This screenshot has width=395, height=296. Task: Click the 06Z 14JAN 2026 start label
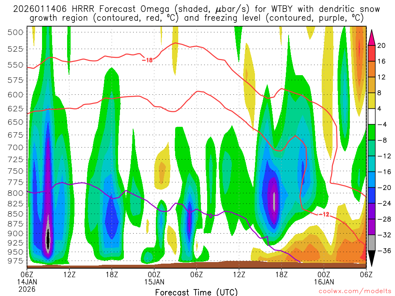[x=27, y=282]
